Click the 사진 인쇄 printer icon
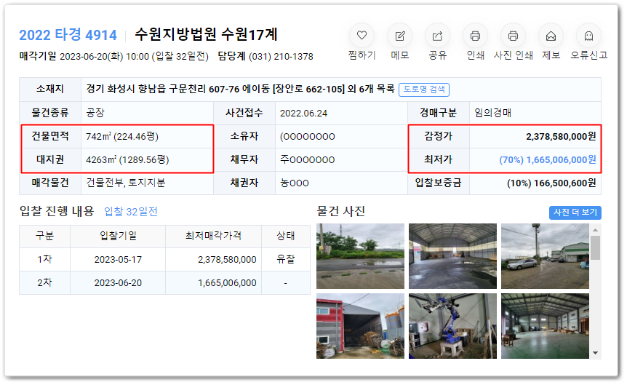The image size is (627, 385). coord(513,36)
